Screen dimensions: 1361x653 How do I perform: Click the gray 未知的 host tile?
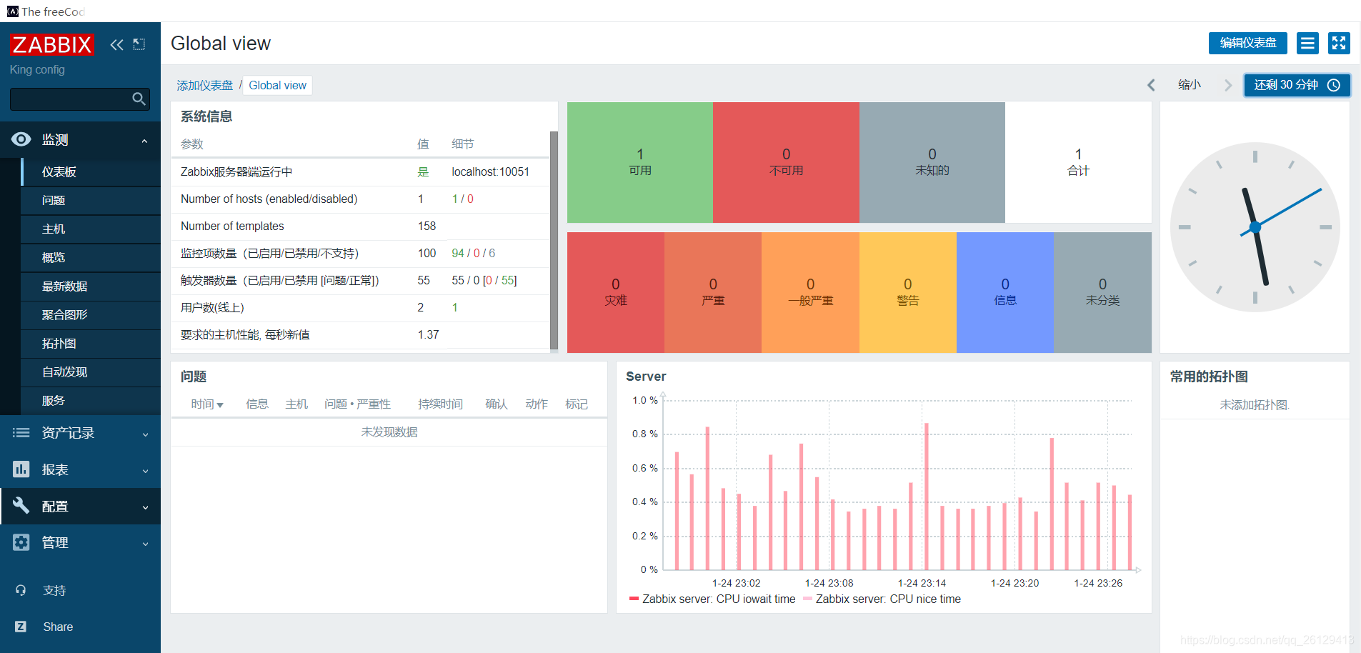point(932,162)
